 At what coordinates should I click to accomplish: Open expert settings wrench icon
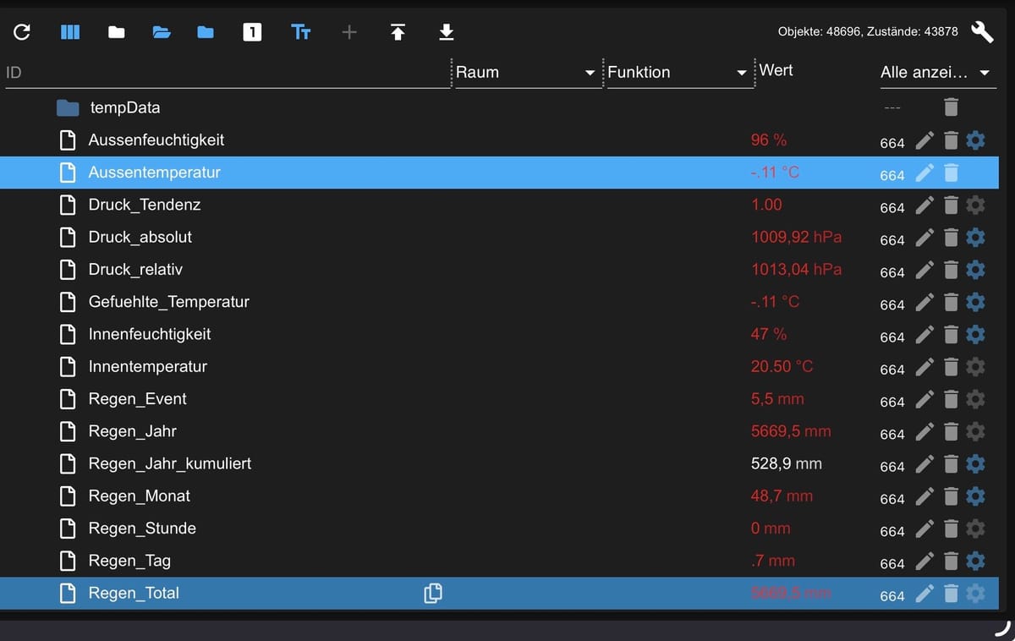click(982, 31)
